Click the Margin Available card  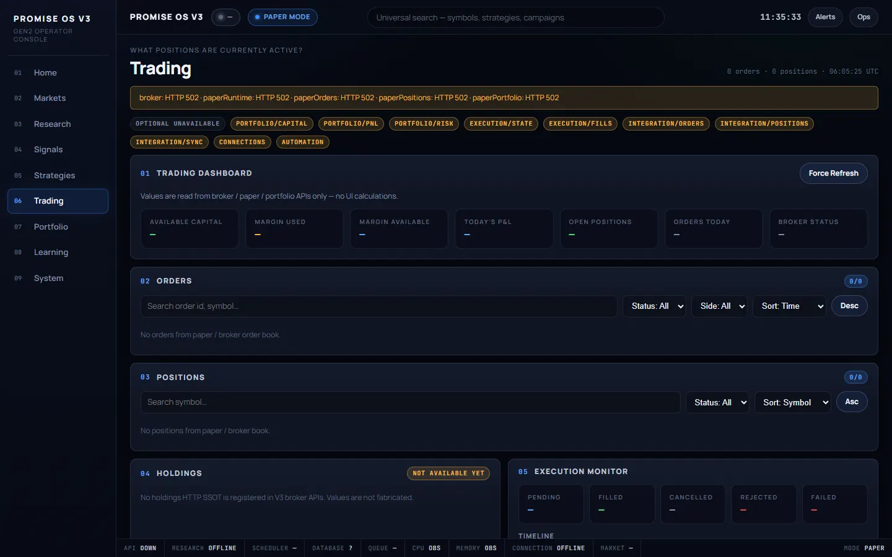pos(399,228)
